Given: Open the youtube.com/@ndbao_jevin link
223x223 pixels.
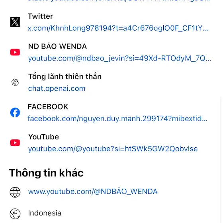Looking at the screenshot, I should point(119,58).
